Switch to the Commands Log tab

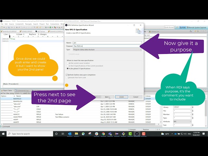[22, 90]
